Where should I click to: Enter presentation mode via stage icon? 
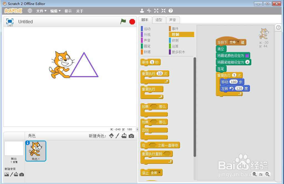point(10,21)
